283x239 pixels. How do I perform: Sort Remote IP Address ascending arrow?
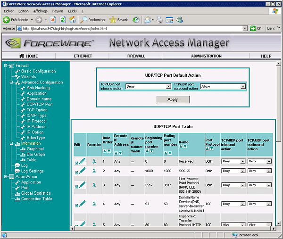pyautogui.click(x=116, y=153)
